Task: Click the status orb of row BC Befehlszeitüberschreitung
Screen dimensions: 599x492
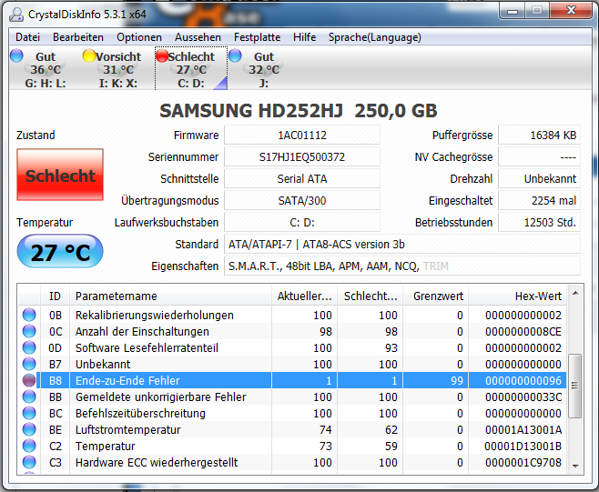Action: (29, 414)
